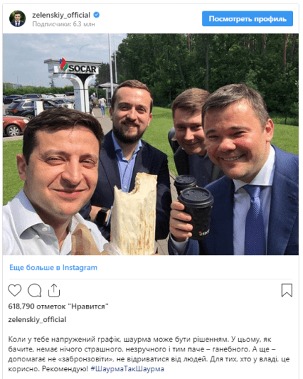
Task: Click the zelenskiy_official username in header
Action: coord(61,15)
